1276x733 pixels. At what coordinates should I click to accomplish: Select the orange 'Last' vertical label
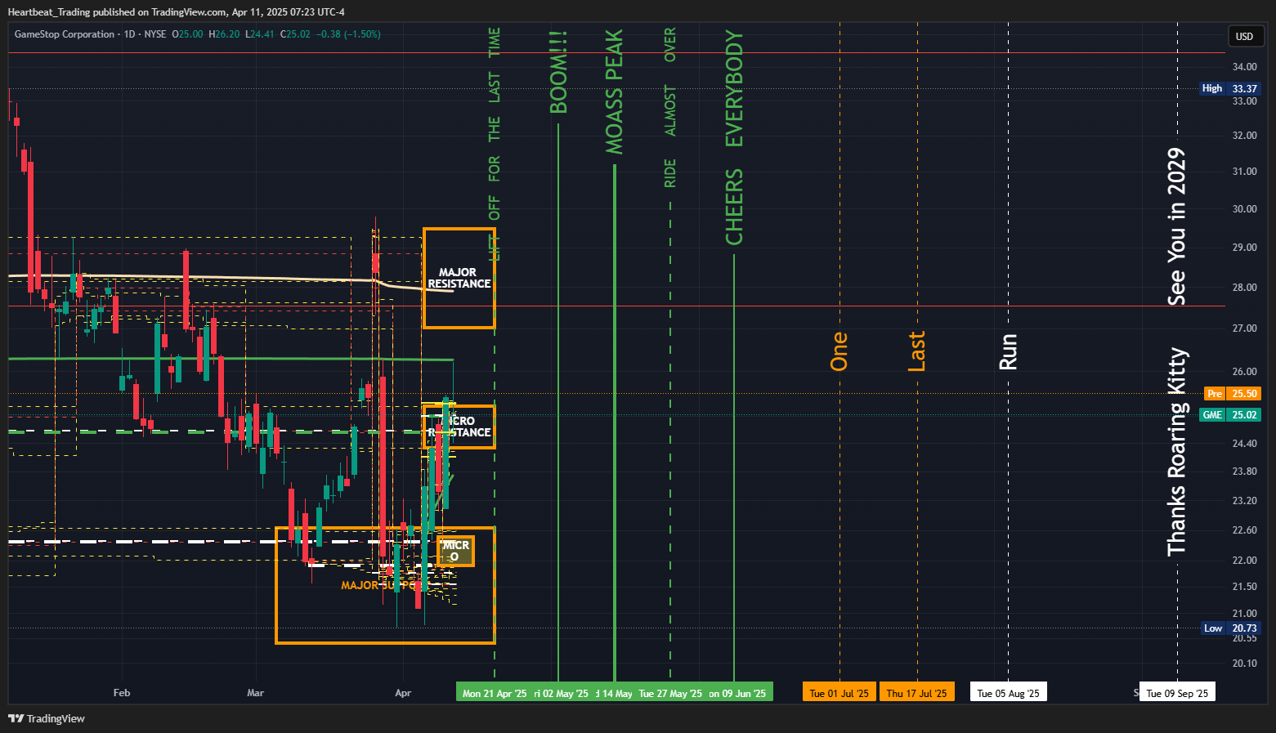point(917,351)
